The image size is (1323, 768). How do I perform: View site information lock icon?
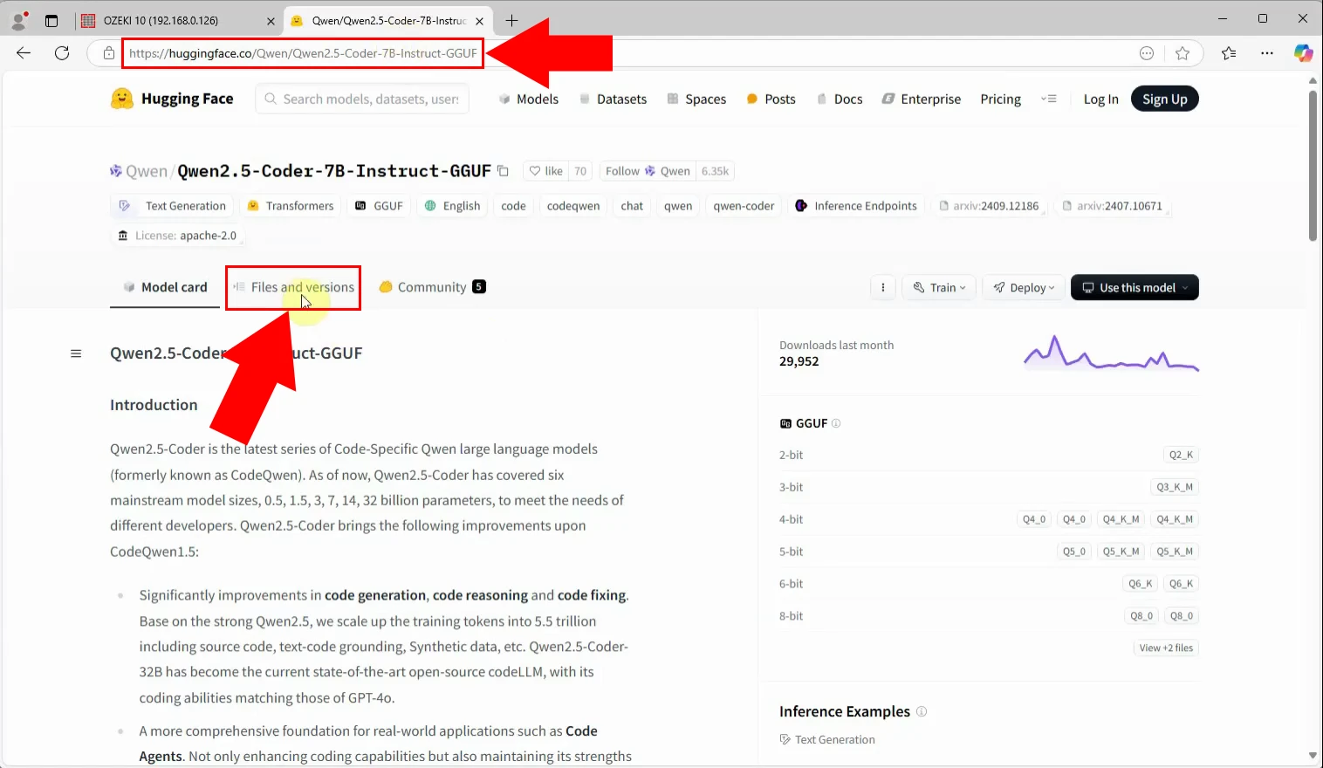pos(109,53)
